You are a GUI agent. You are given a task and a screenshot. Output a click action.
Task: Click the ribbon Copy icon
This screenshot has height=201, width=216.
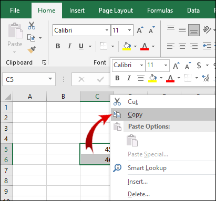[x=31, y=38]
